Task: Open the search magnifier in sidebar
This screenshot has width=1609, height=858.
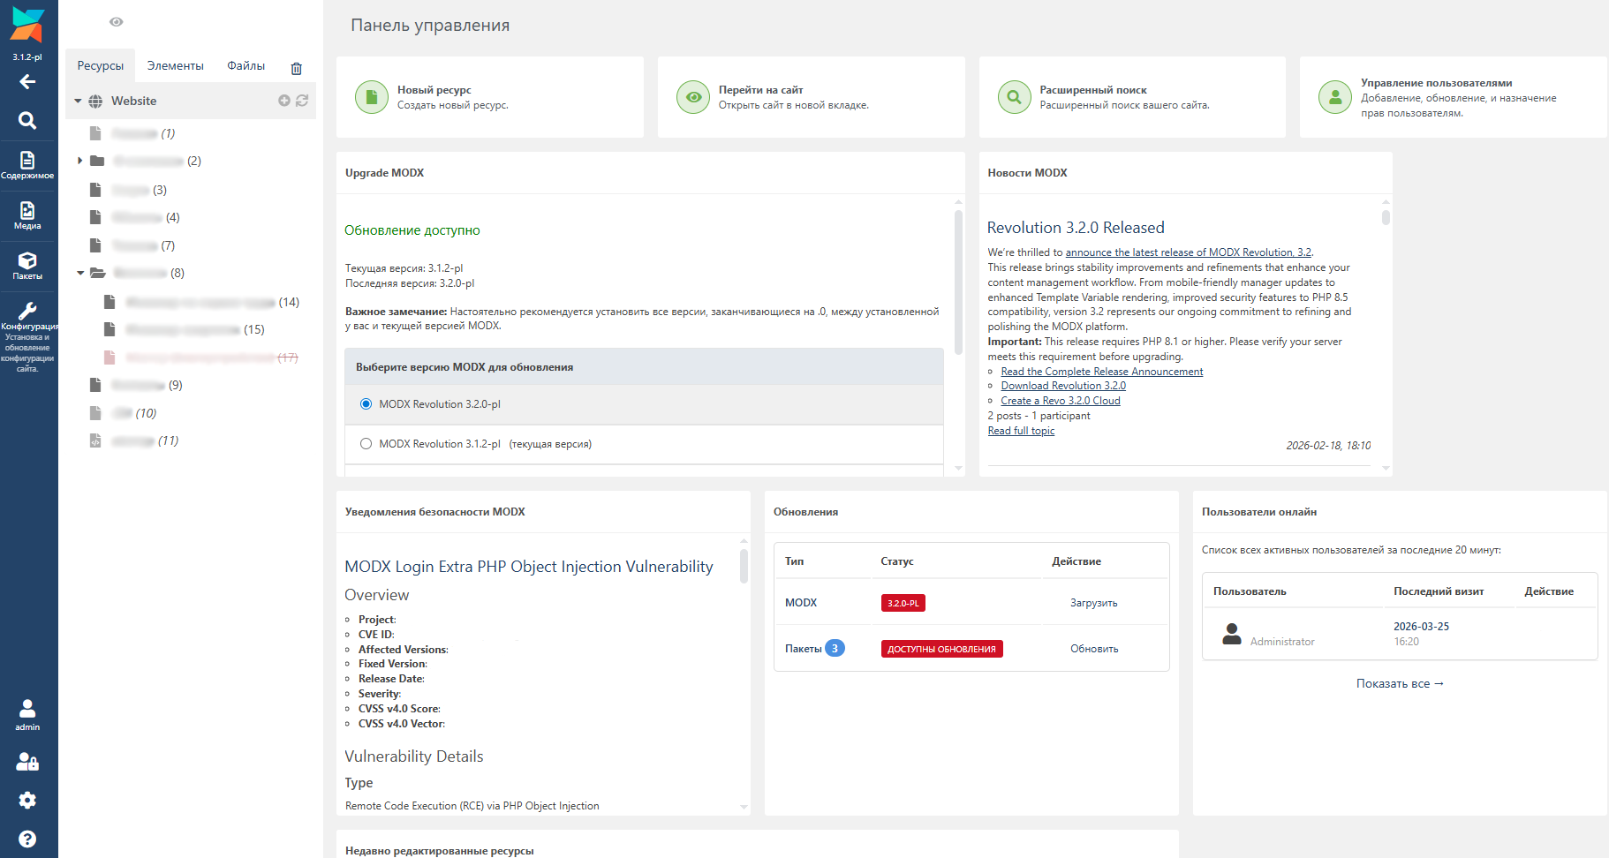Action: tap(27, 121)
